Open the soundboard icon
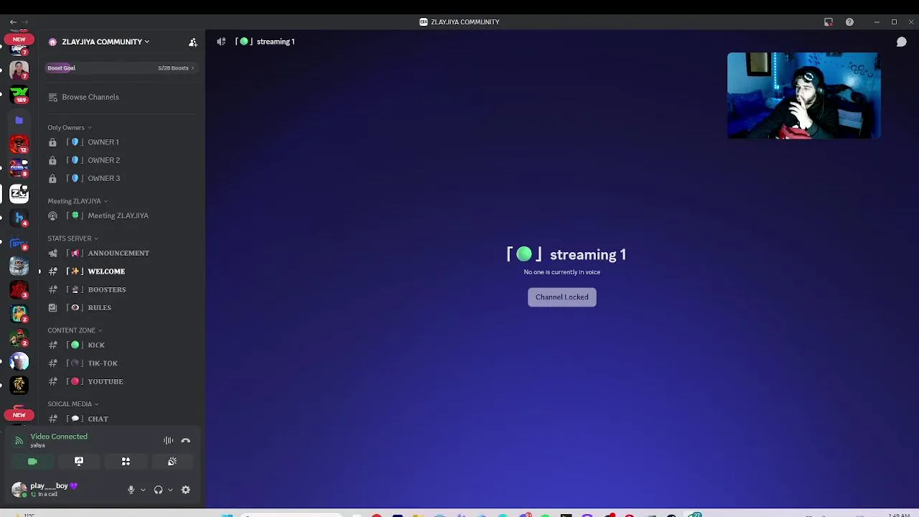 pyautogui.click(x=172, y=462)
